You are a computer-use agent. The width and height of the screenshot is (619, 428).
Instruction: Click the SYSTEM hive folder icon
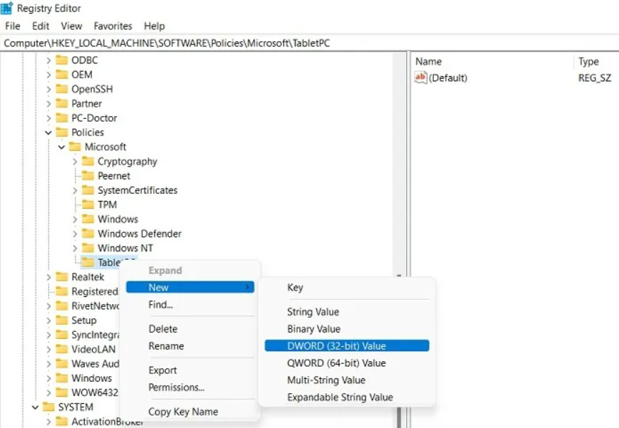pyautogui.click(x=48, y=407)
